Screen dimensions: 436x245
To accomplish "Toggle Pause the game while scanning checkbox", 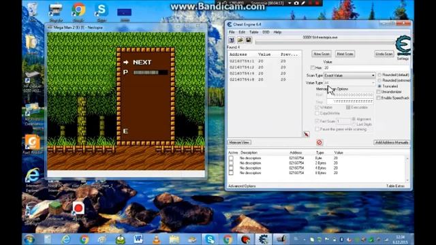I will point(317,129).
